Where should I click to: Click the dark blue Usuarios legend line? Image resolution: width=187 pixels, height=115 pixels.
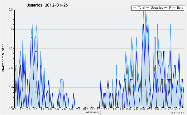148,8
